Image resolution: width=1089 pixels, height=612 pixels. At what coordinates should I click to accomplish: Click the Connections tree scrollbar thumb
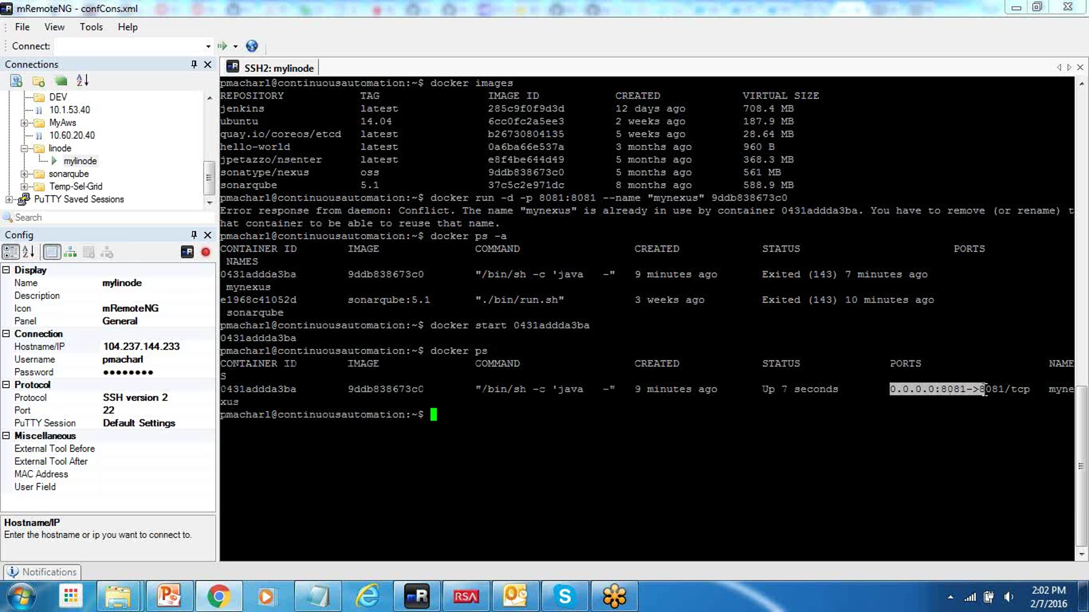point(209,178)
